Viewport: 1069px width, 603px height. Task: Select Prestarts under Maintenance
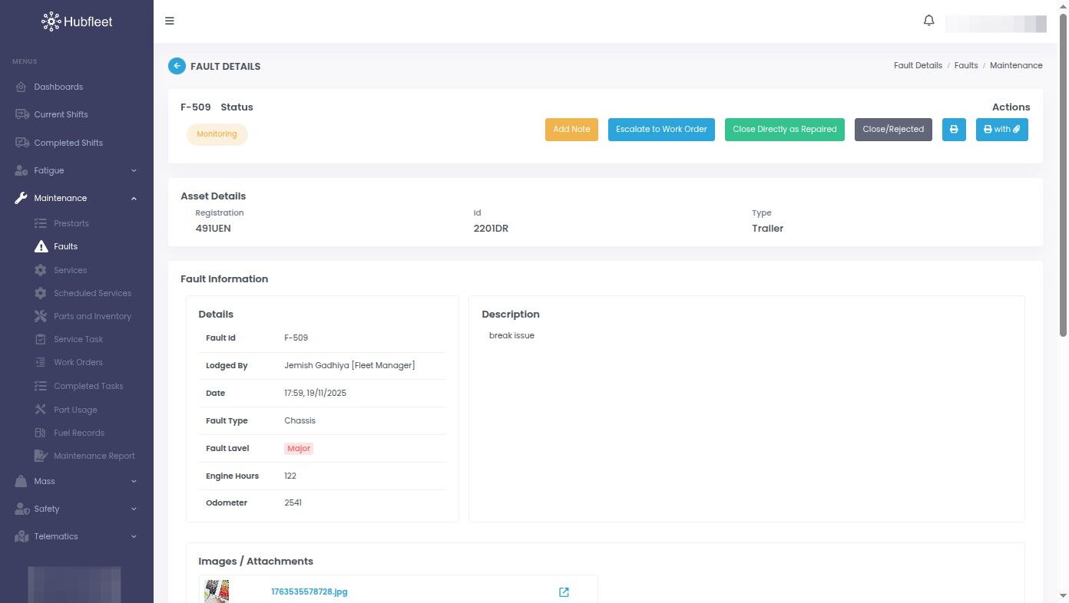tap(71, 223)
